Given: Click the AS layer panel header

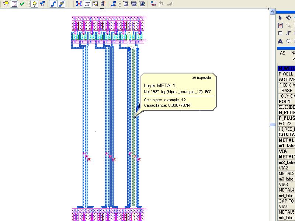Looking at the screenshot, I should point(282,53).
